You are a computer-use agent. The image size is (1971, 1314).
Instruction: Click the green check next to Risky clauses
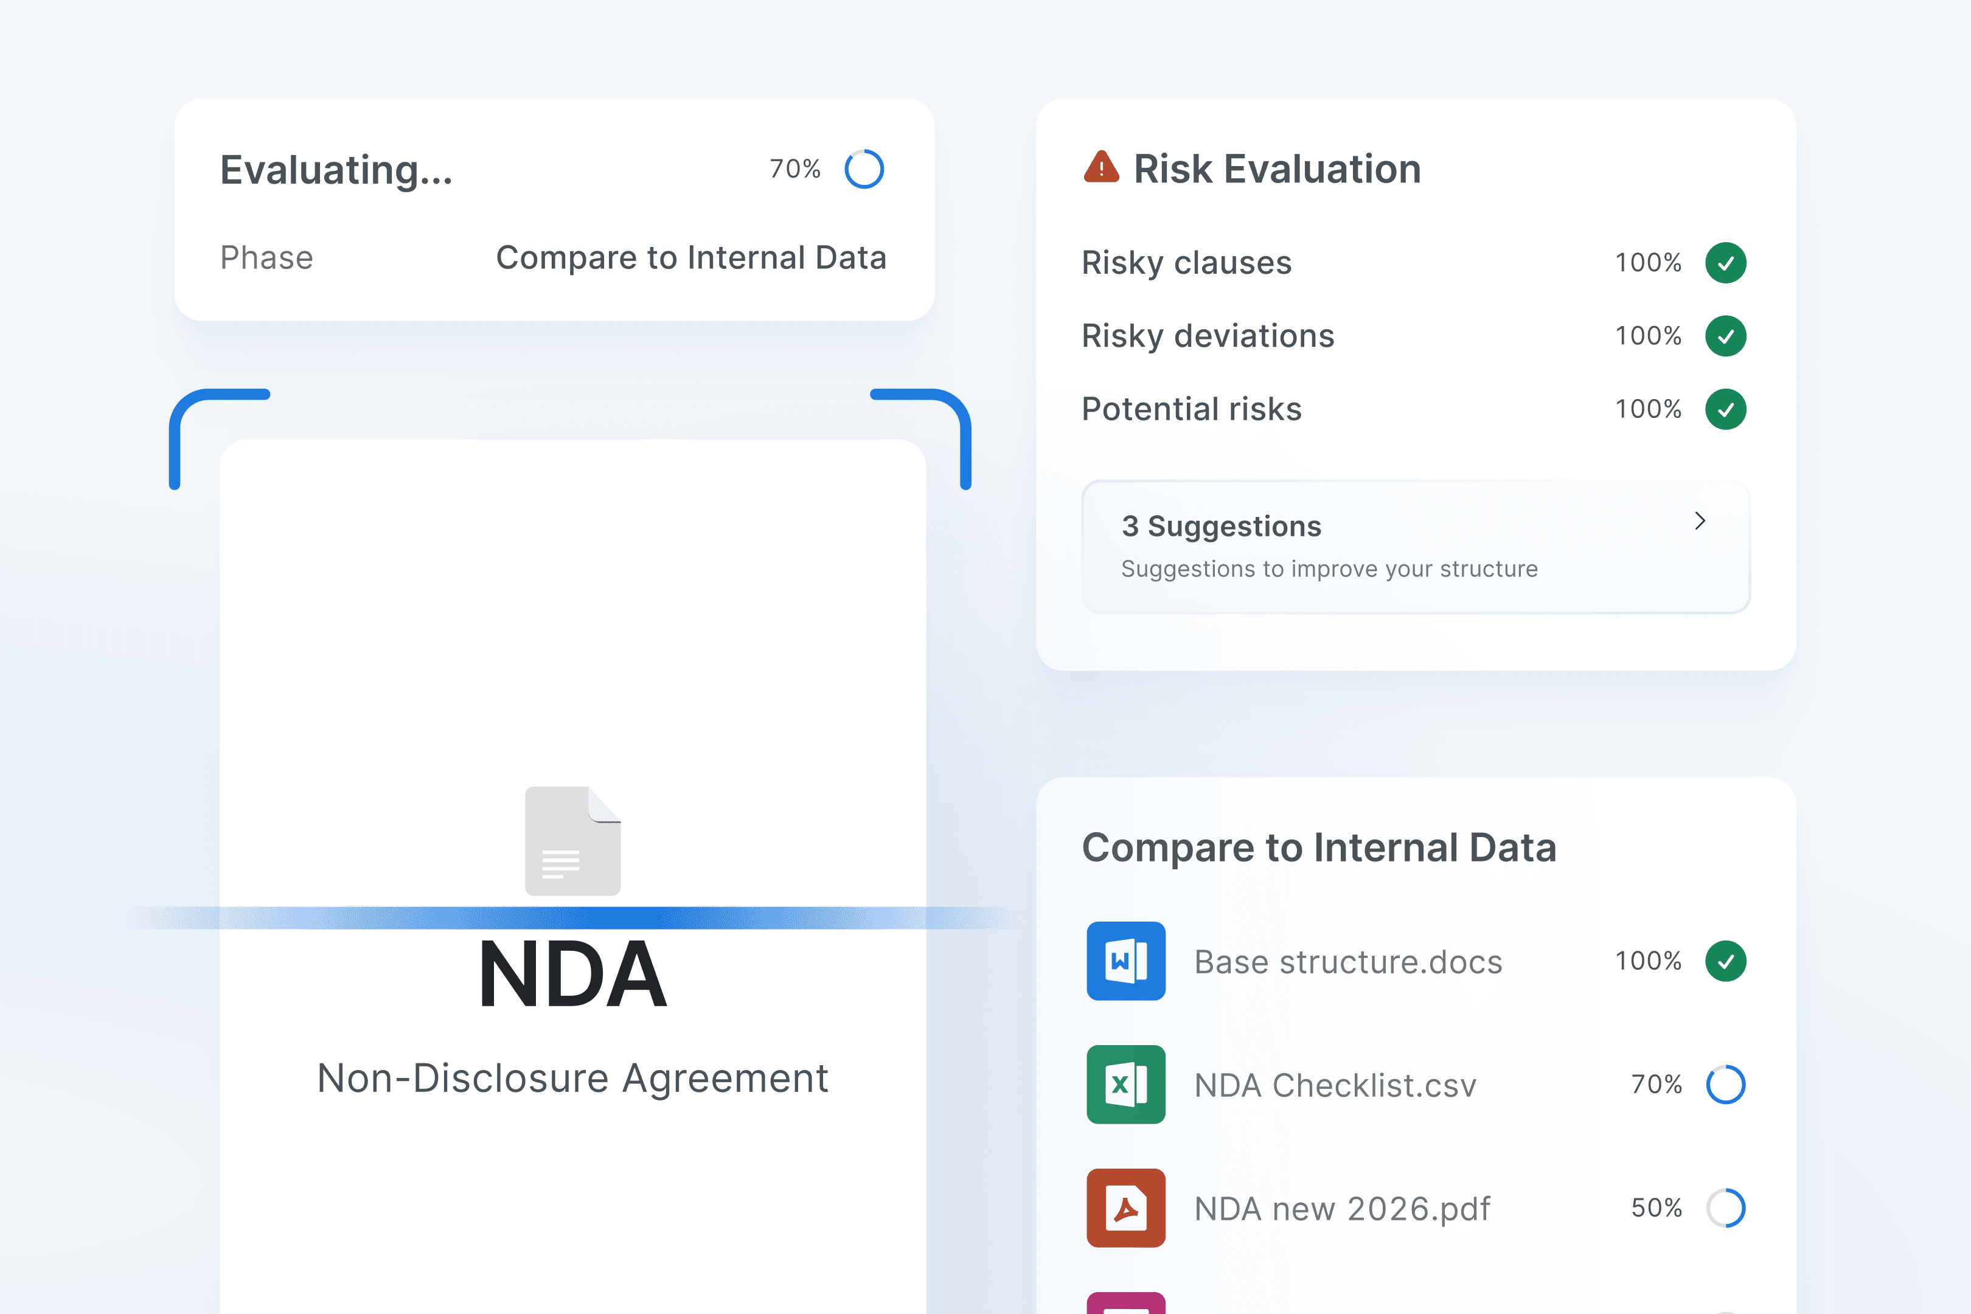tap(1725, 263)
